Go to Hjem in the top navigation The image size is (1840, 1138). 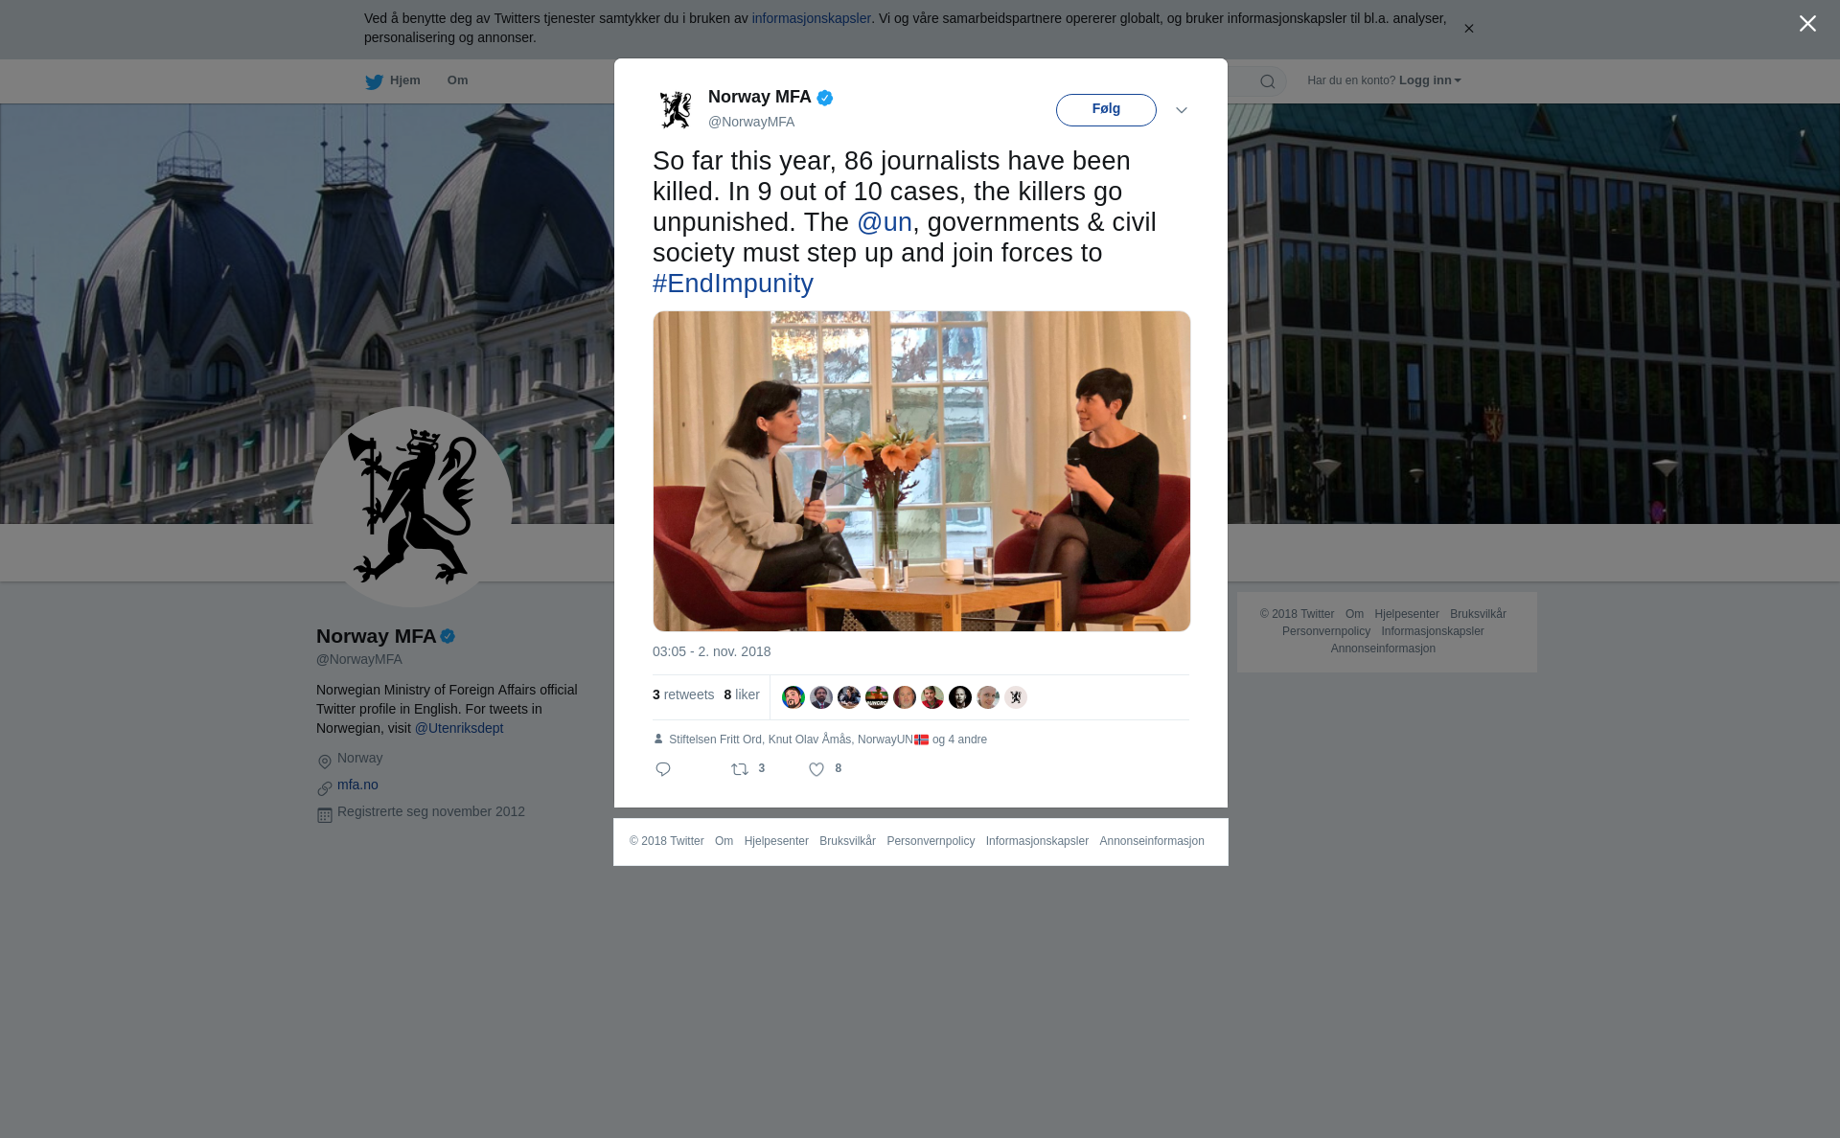[405, 80]
